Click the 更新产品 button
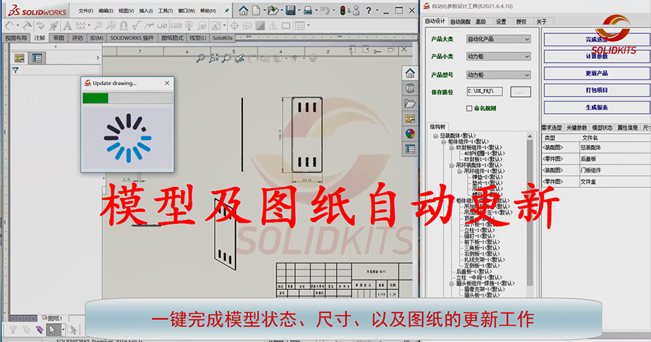This screenshot has width=651, height=342. (597, 73)
